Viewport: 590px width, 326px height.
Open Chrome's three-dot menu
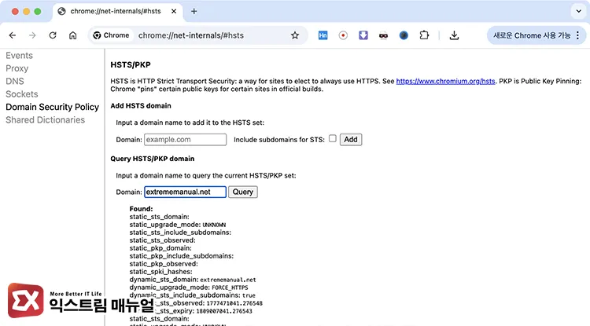[578, 35]
